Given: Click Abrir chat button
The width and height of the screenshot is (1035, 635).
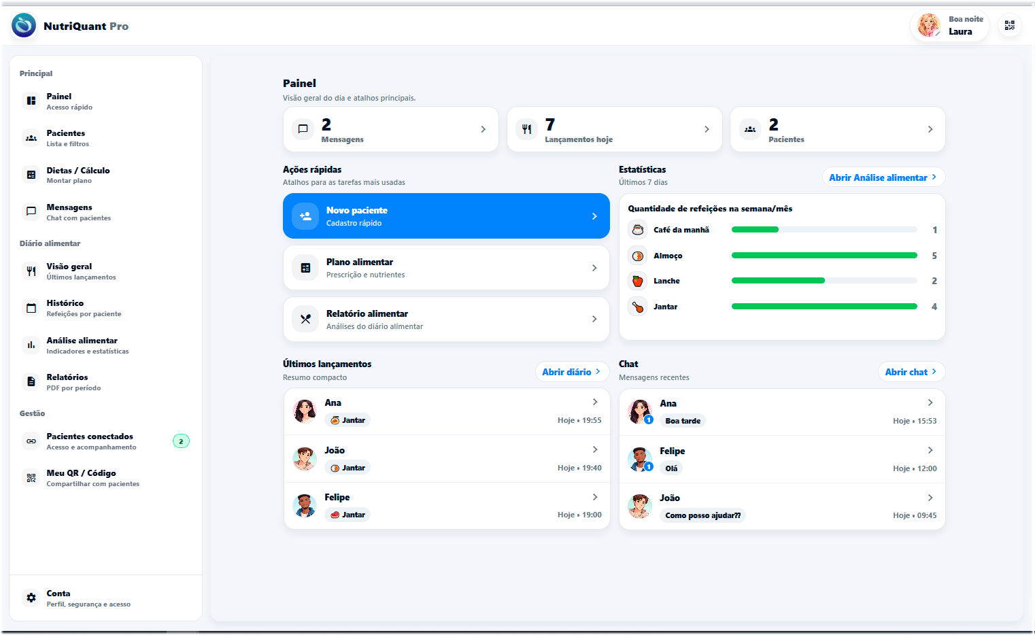Looking at the screenshot, I should 911,372.
